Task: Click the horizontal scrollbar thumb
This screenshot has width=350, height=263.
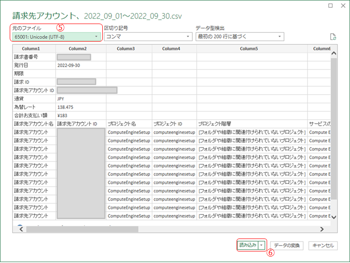Action: [82, 229]
